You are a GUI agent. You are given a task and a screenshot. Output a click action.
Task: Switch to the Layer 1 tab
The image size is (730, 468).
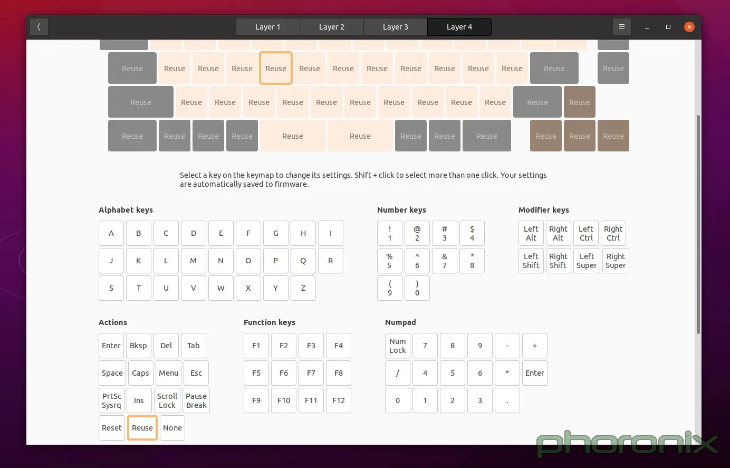(268, 27)
